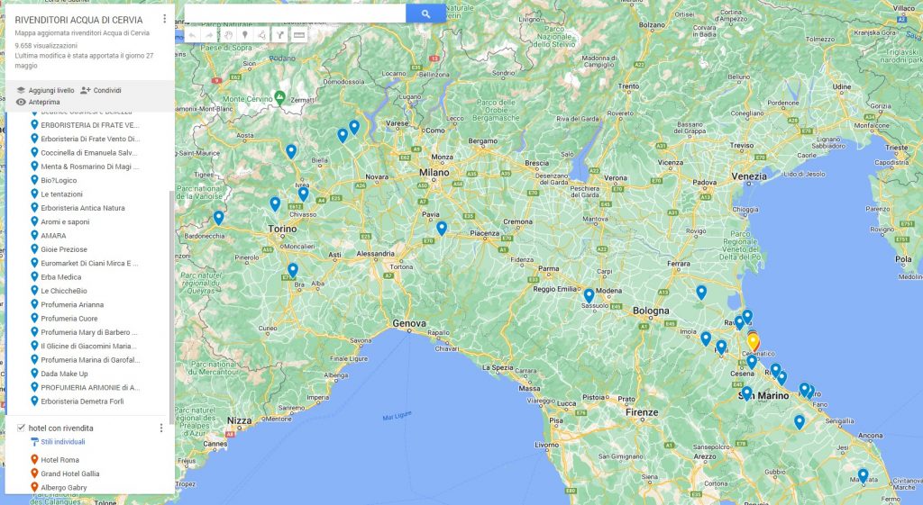The image size is (923, 505).
Task: Select the add directions tool
Action: pyautogui.click(x=280, y=35)
